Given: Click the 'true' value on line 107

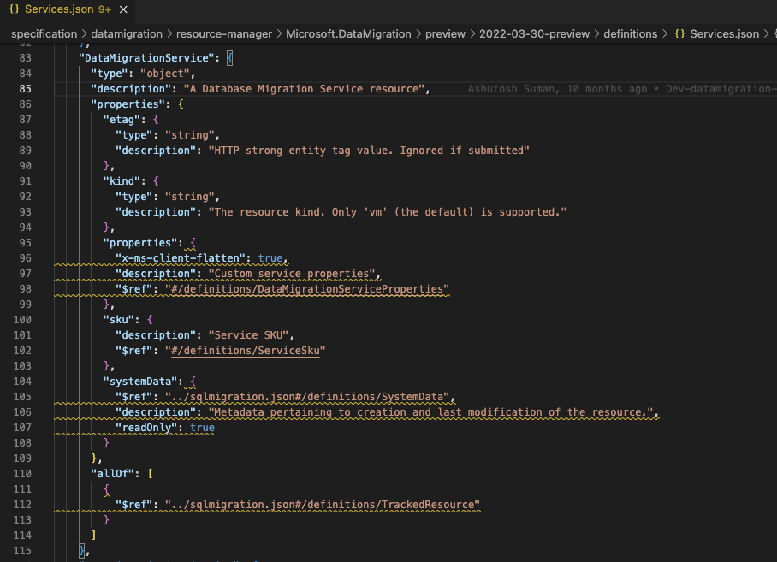Looking at the screenshot, I should coord(202,428).
